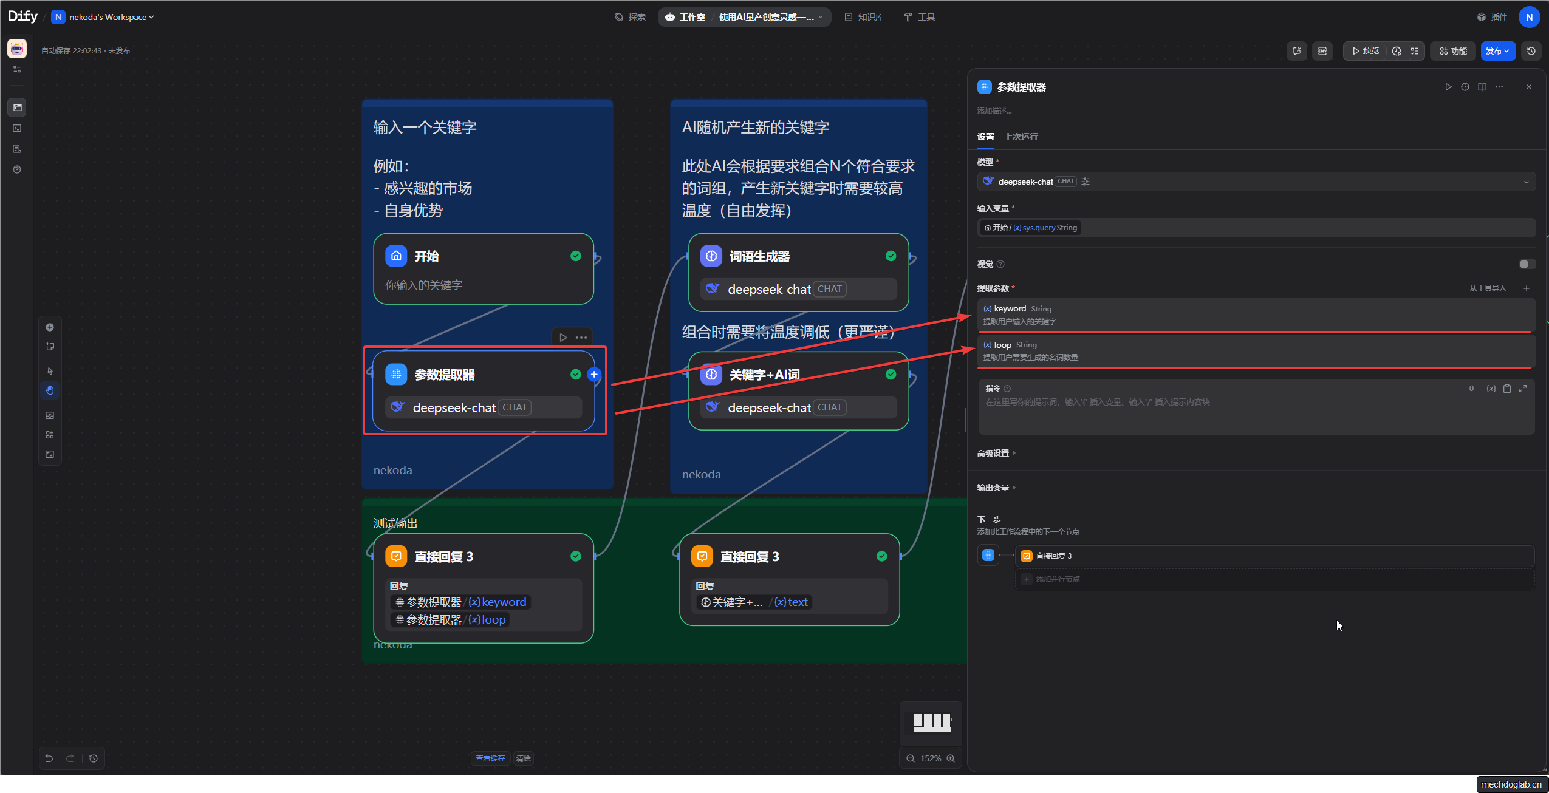Screen dimensions: 1549x793
Task: Click zoom in magnifier icon
Action: pos(951,758)
